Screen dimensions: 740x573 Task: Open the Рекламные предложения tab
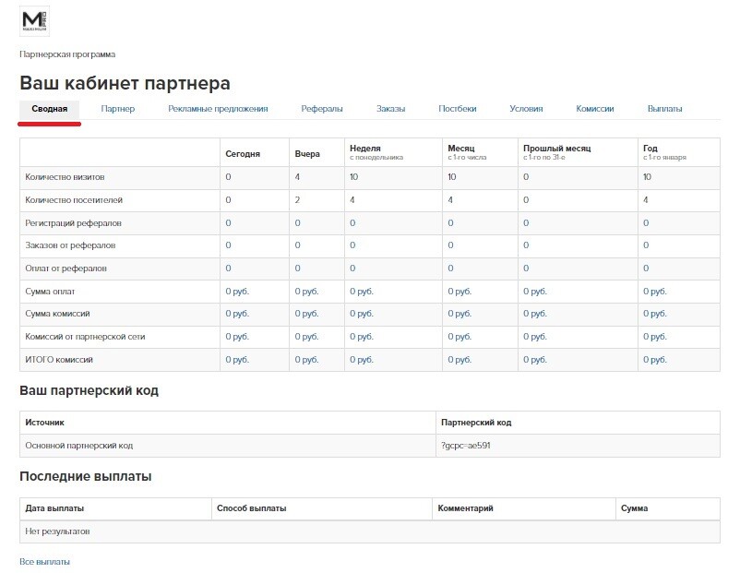(x=218, y=109)
